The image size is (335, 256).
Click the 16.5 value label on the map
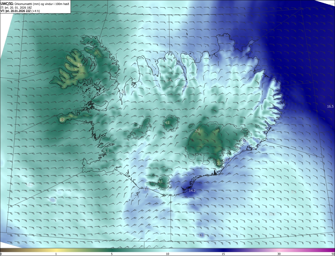coord(330,107)
